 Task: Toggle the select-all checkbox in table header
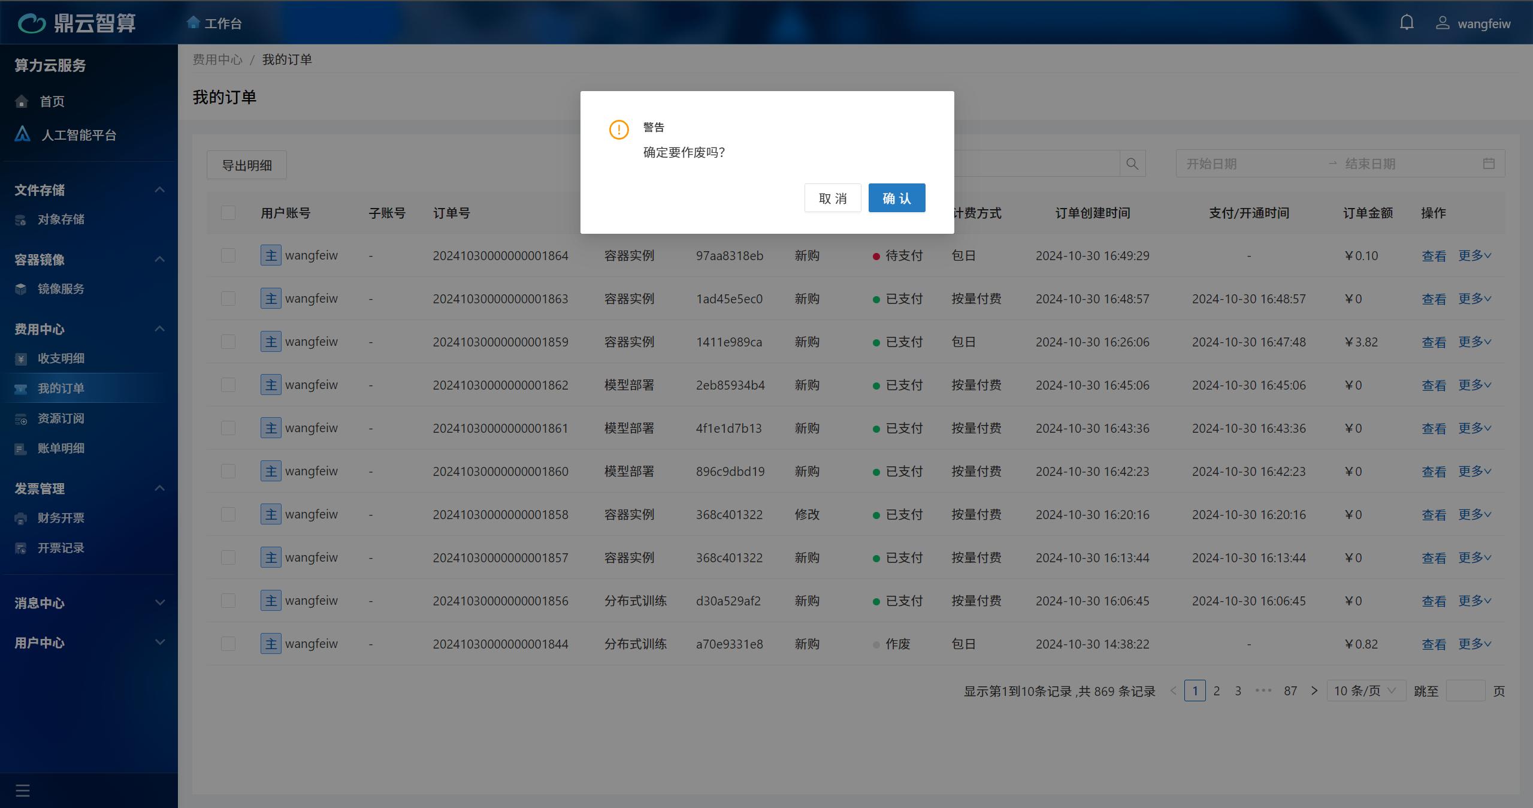[228, 213]
